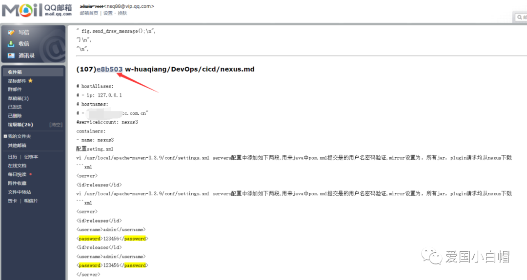The width and height of the screenshot is (527, 280).
Task: Open 收信 to check mail
Action: tap(23, 44)
